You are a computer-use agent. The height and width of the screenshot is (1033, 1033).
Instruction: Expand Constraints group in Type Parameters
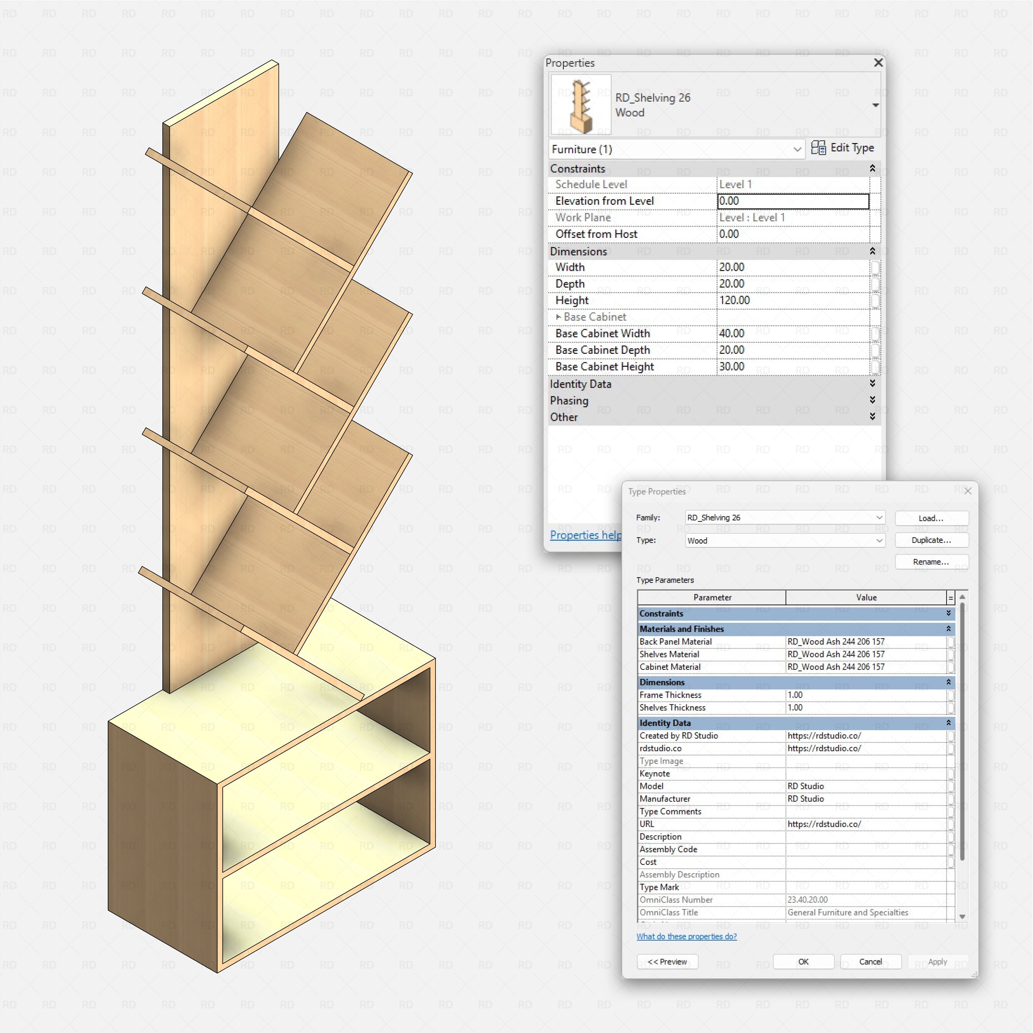[x=948, y=613]
